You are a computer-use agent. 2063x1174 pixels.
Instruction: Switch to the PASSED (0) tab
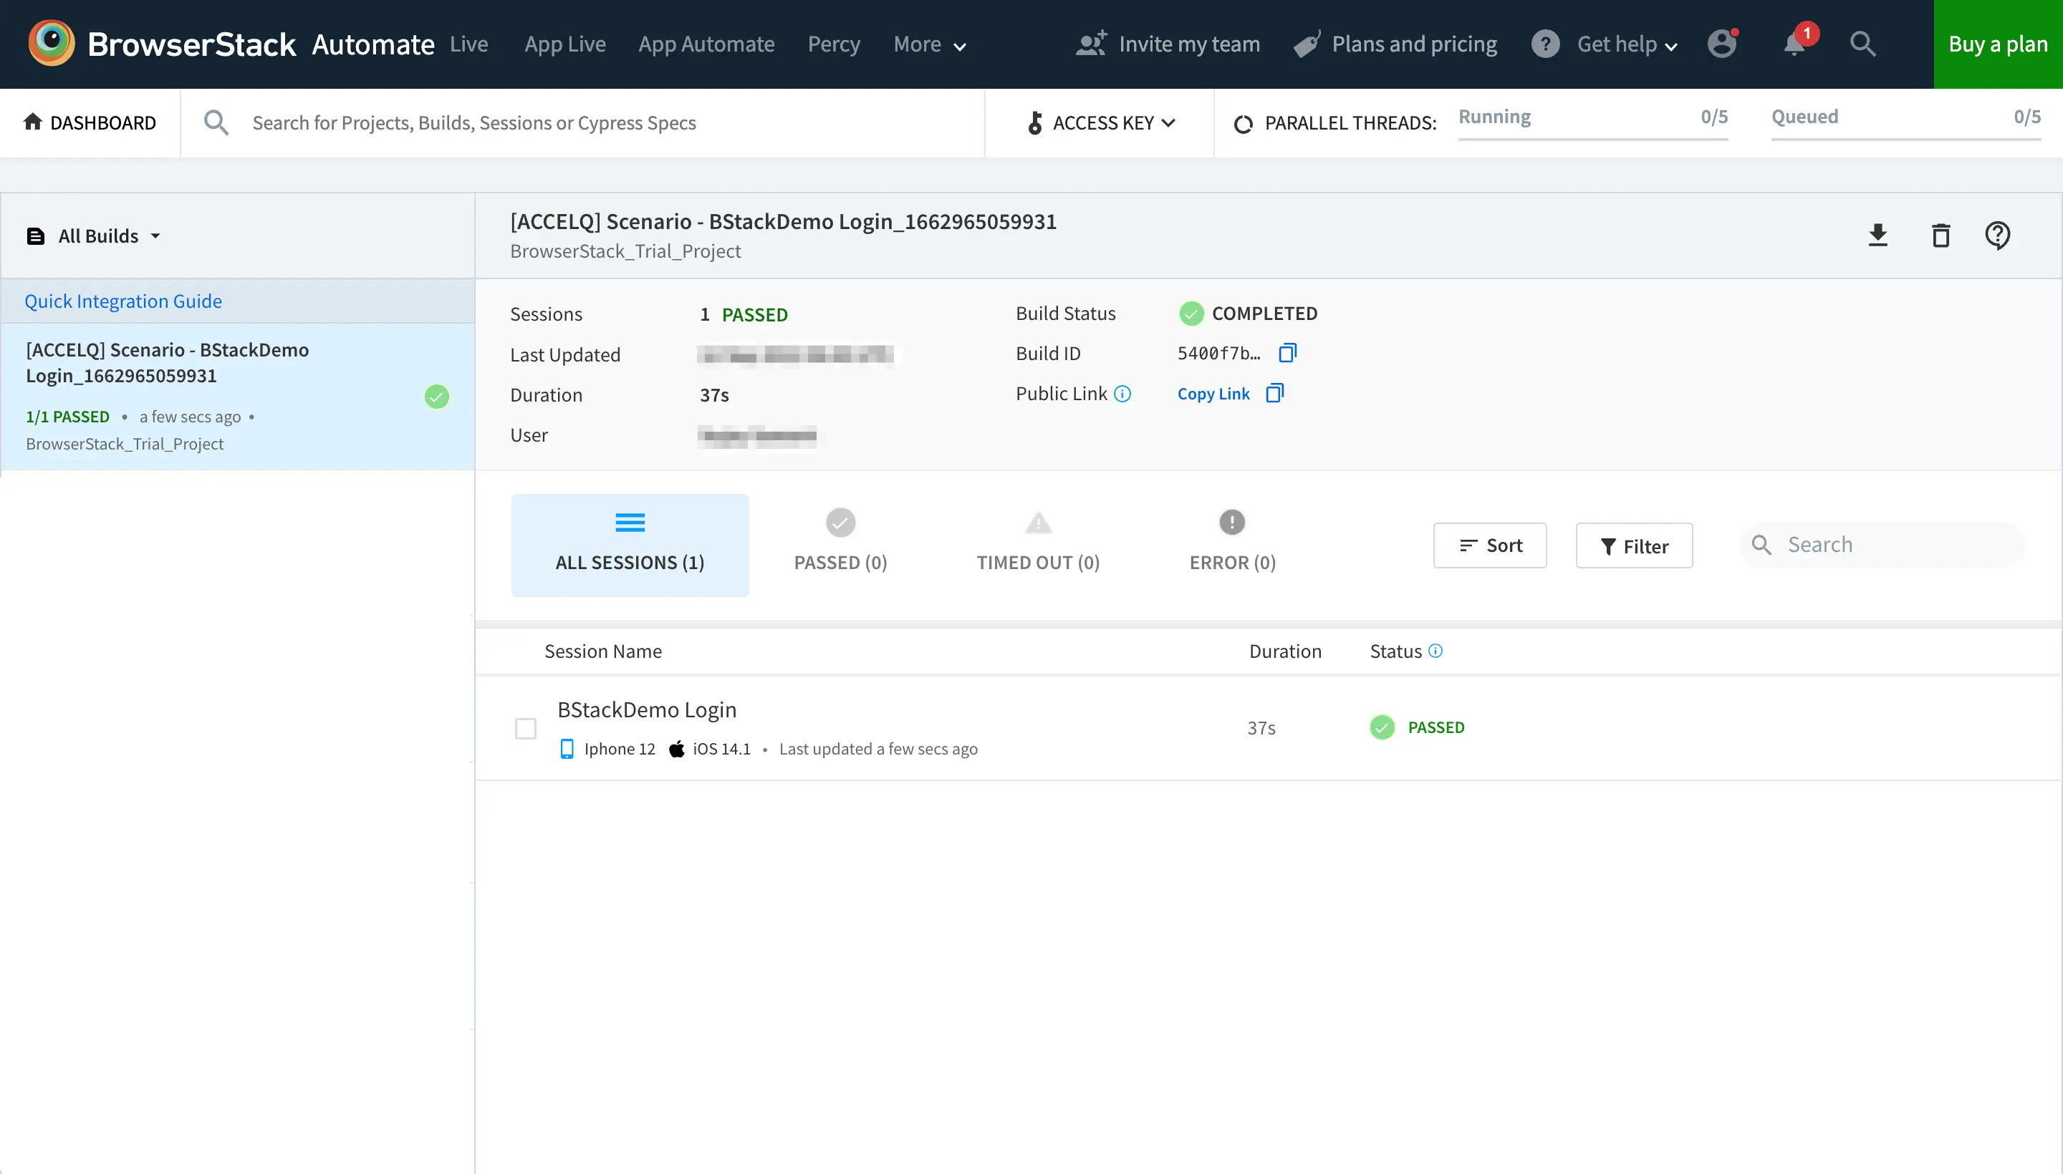pyautogui.click(x=840, y=544)
